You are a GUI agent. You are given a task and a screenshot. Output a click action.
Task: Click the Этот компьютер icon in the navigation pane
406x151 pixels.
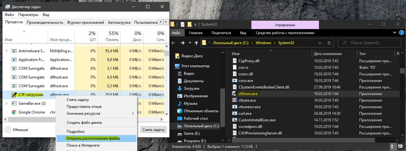[177, 66]
